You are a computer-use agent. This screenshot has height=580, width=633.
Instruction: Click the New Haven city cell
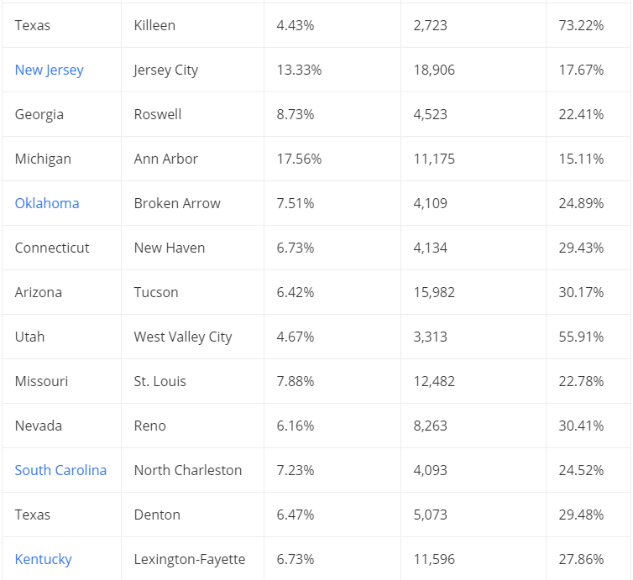[169, 248]
